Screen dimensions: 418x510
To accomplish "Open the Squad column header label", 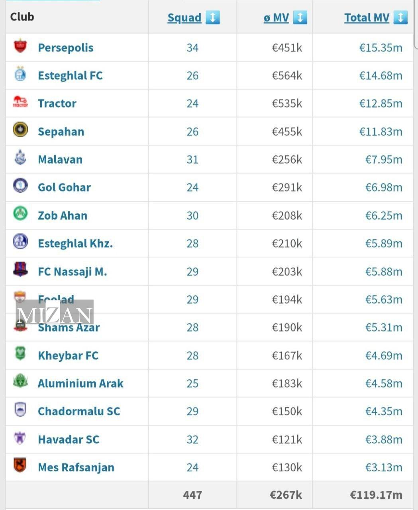I will (x=184, y=18).
